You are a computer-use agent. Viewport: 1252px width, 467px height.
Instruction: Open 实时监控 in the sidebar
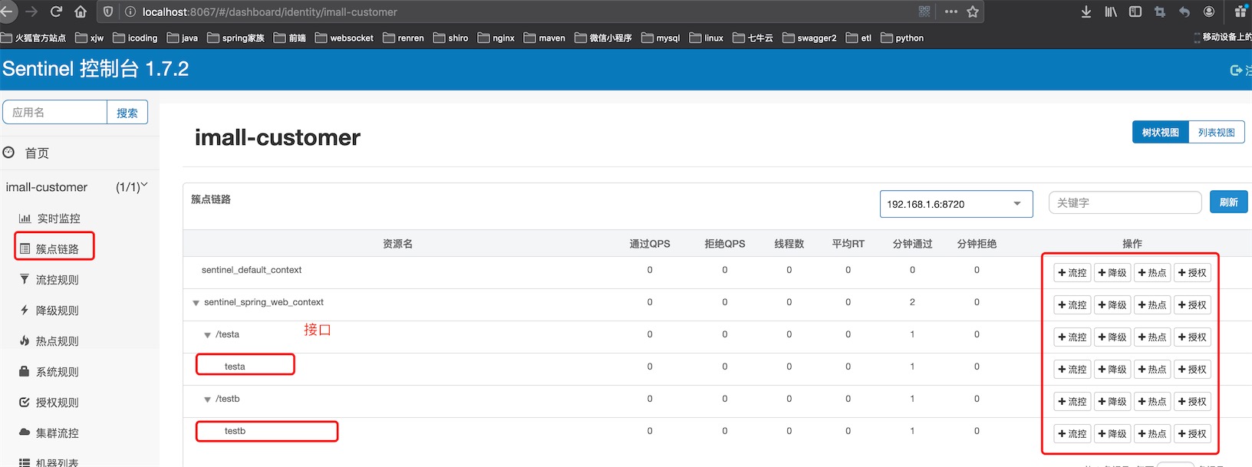click(58, 219)
